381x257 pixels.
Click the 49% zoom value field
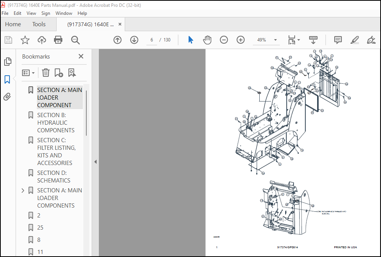[262, 40]
